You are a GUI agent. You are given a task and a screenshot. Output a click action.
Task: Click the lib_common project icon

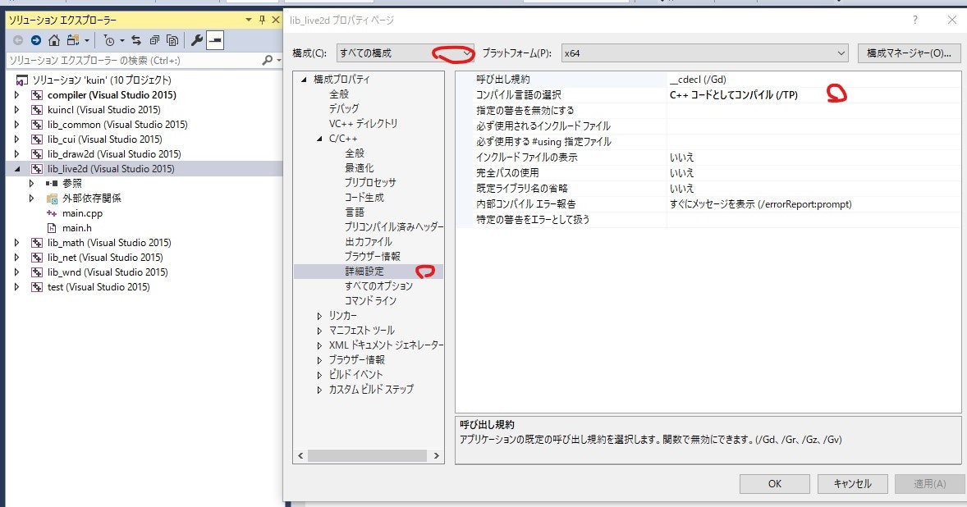click(37, 125)
